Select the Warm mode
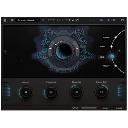The image size is (128, 128). pos(102,47)
